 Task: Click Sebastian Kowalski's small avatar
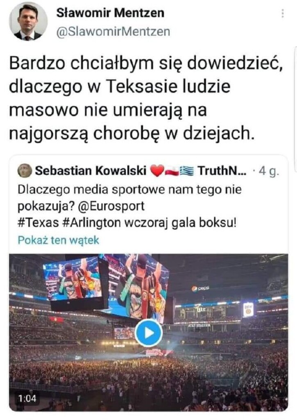click(x=24, y=171)
